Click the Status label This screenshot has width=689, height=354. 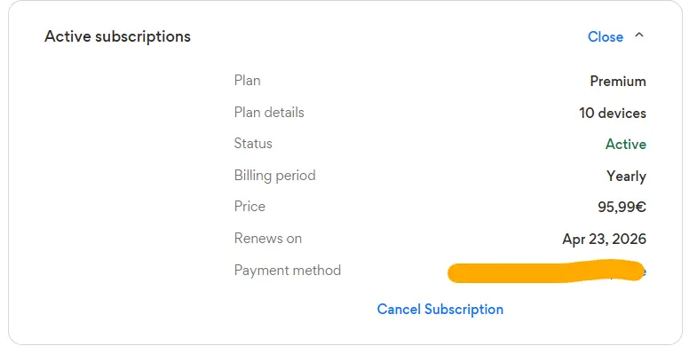(253, 144)
